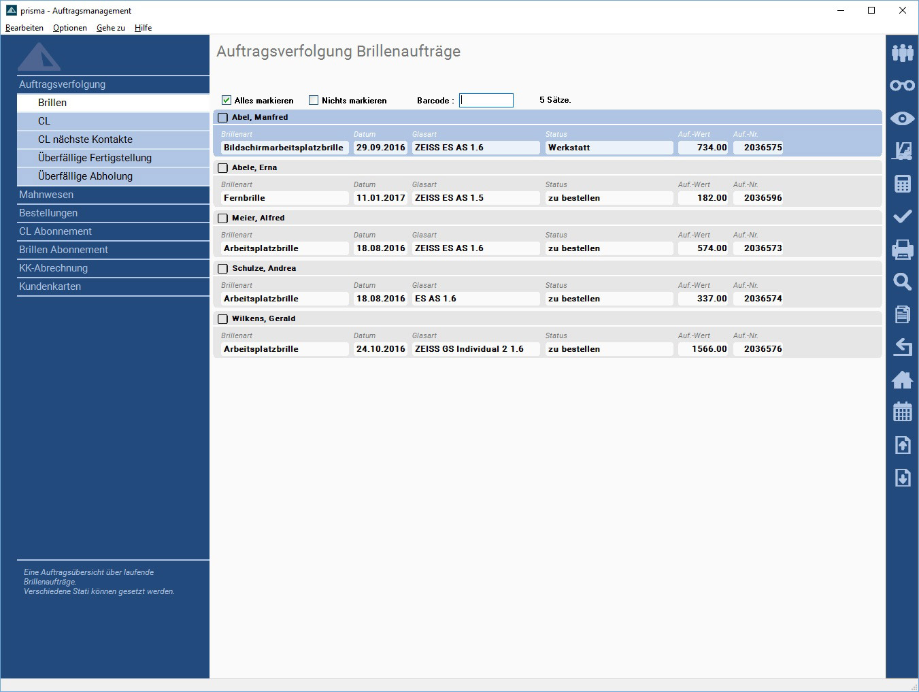This screenshot has height=692, width=919.
Task: Click the 5 Sätze record count
Action: (555, 100)
